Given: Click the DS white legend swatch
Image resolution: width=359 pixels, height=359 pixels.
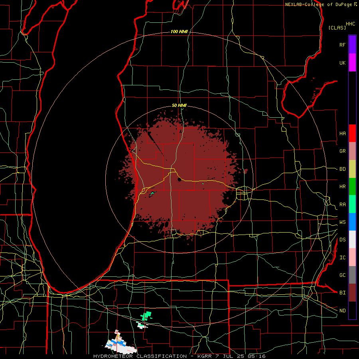Looking at the screenshot, I should coord(352,239).
